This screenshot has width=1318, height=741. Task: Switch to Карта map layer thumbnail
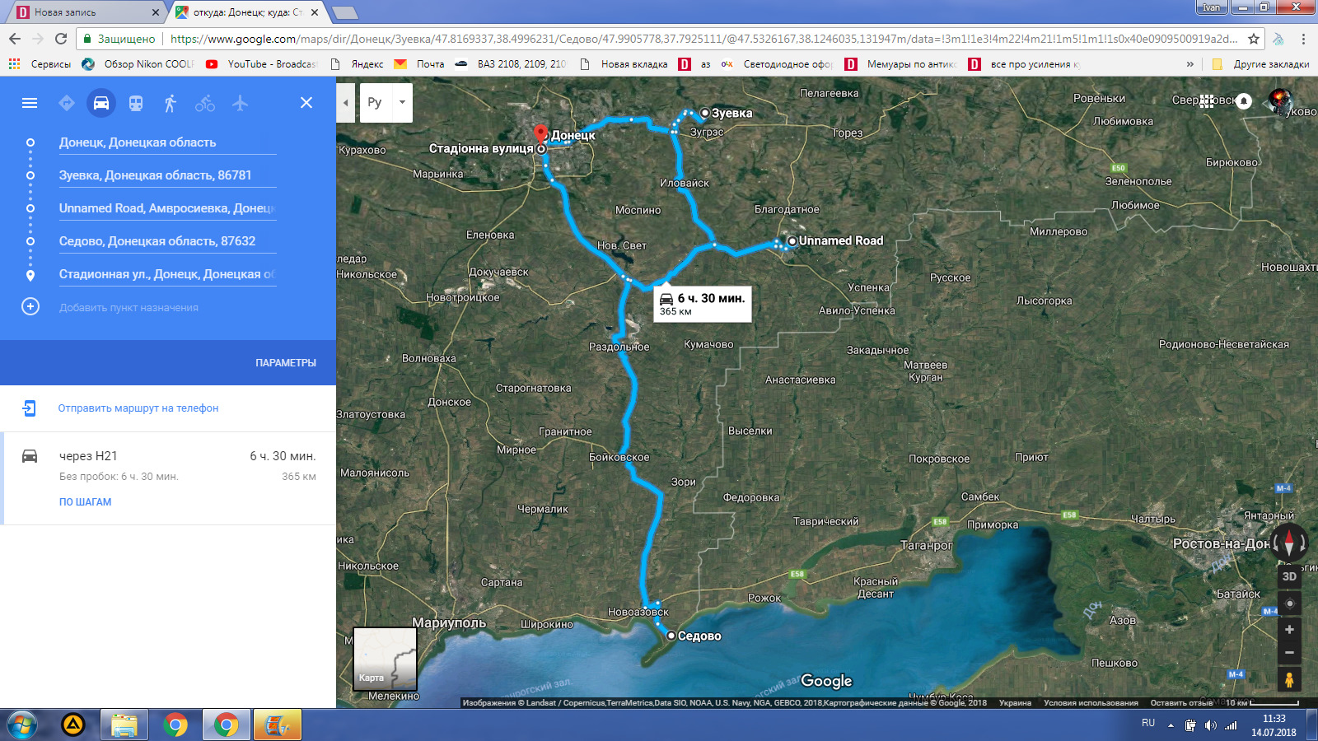coord(386,658)
